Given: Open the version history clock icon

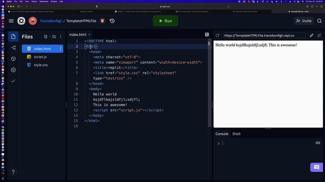Looking at the screenshot, I should 112,21.
